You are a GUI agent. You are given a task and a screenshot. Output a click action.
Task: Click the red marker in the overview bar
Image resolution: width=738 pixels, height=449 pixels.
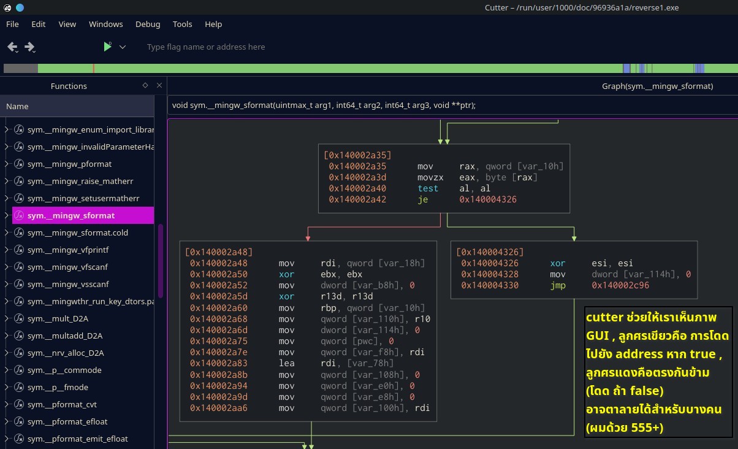93,69
